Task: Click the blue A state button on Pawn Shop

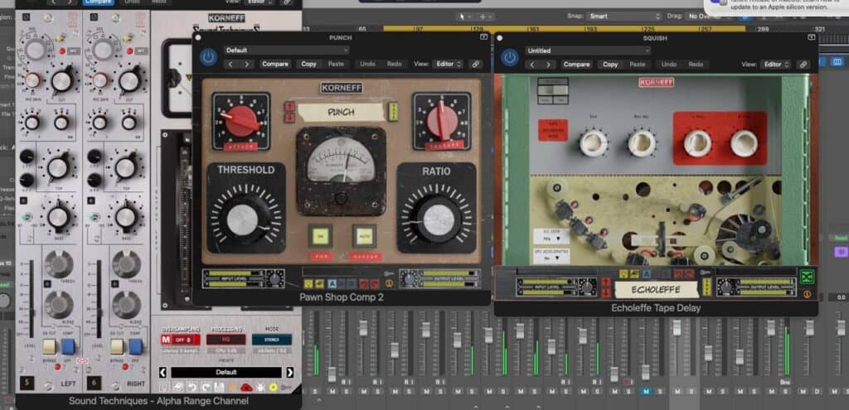Action: point(332,283)
